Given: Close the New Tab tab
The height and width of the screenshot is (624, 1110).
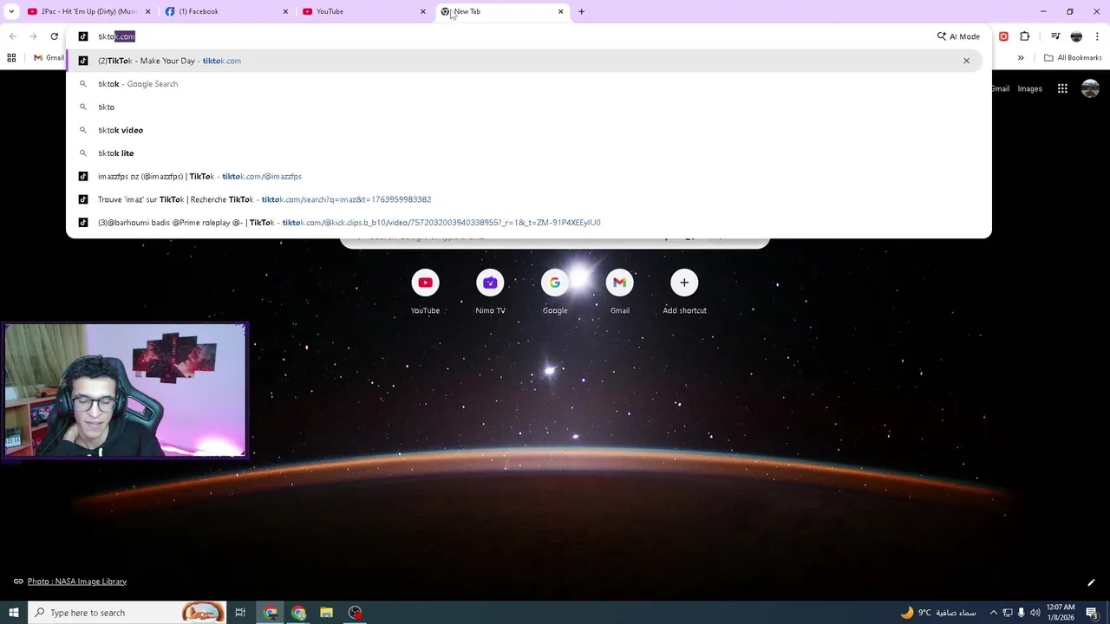Looking at the screenshot, I should coord(560,11).
